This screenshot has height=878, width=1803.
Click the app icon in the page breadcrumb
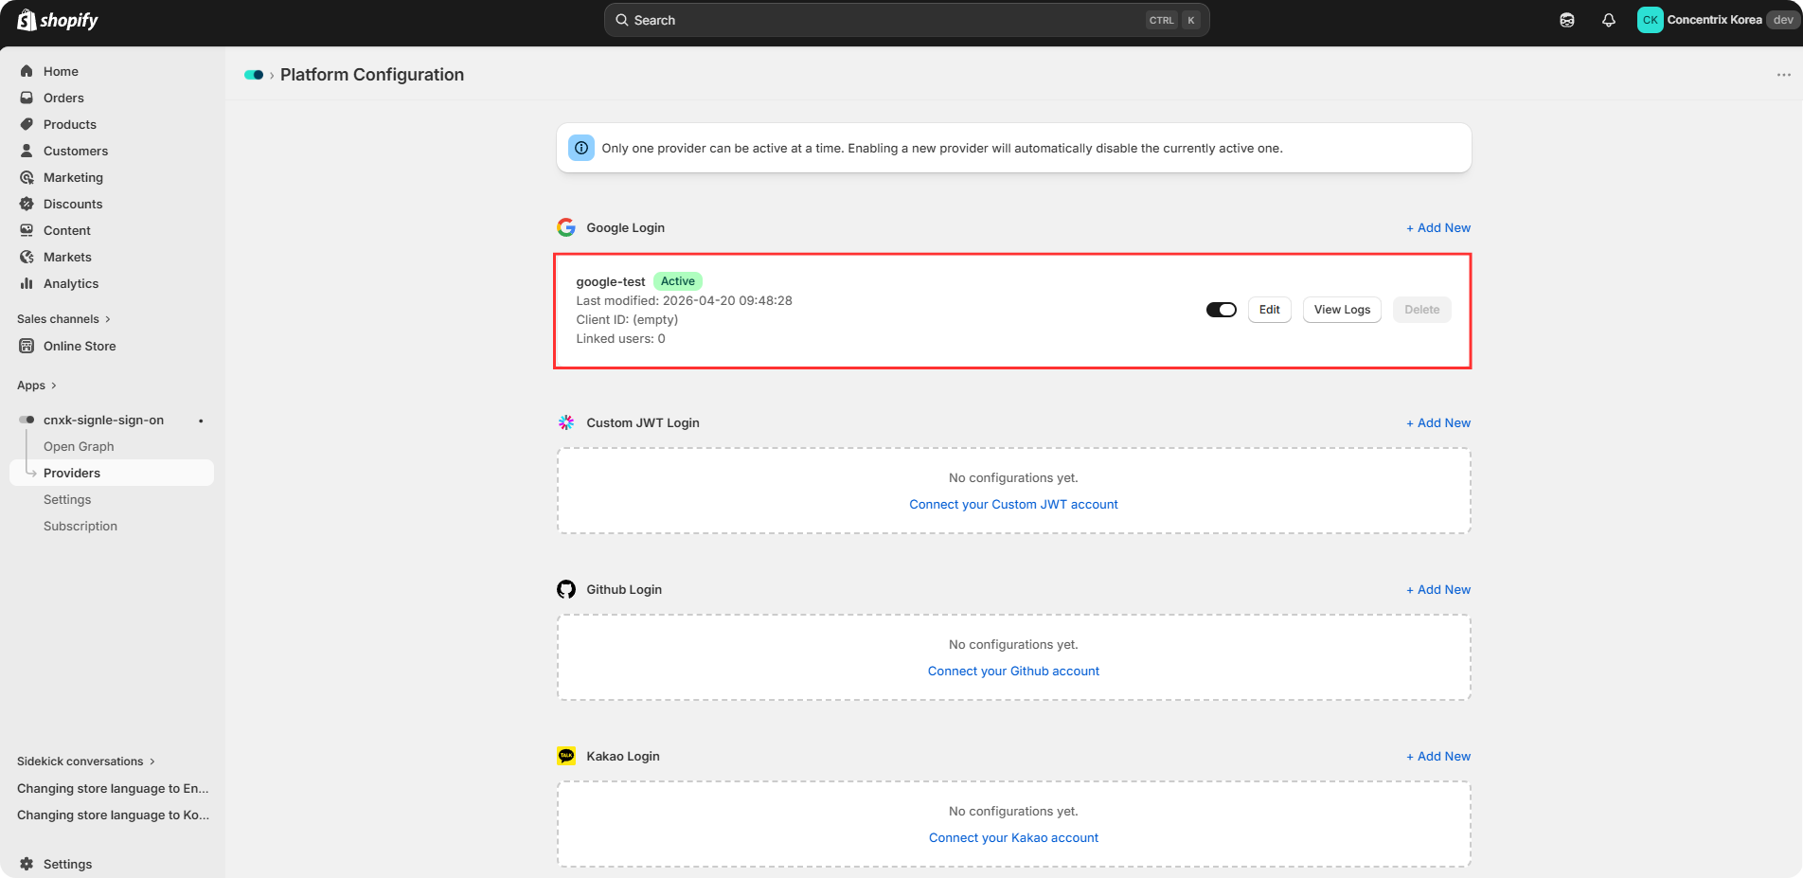pos(254,75)
